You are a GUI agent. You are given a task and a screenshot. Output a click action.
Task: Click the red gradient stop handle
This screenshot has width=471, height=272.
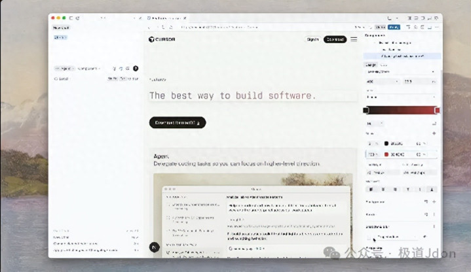point(438,110)
